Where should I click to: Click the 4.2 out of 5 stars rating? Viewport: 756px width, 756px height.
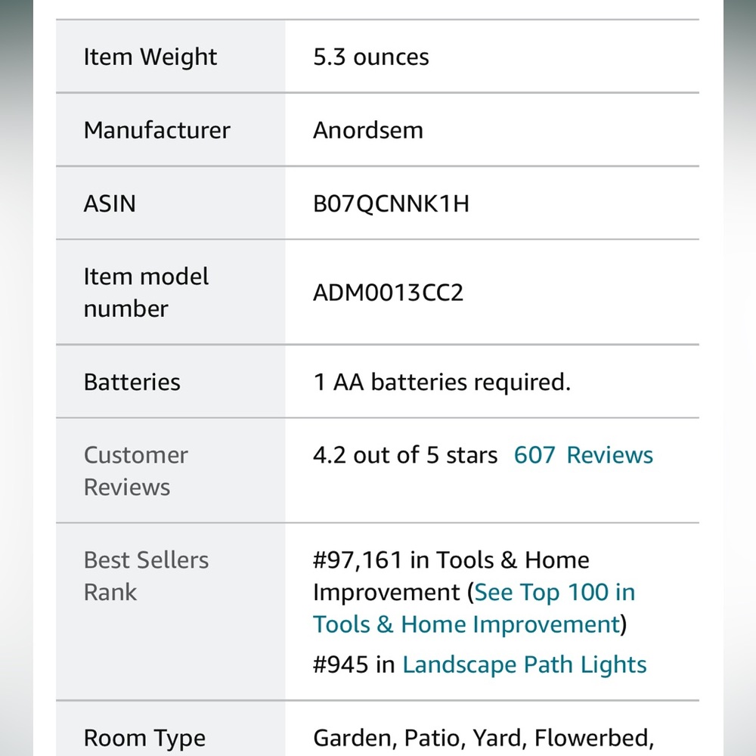pos(405,454)
